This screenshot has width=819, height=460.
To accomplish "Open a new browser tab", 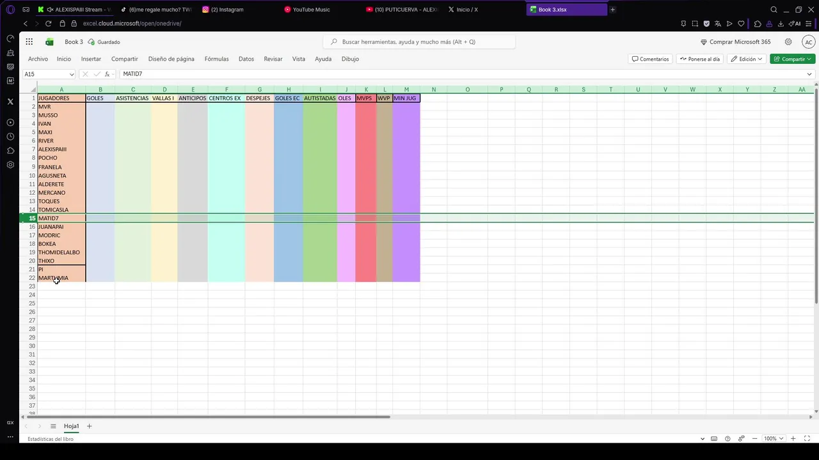I will coord(612,10).
